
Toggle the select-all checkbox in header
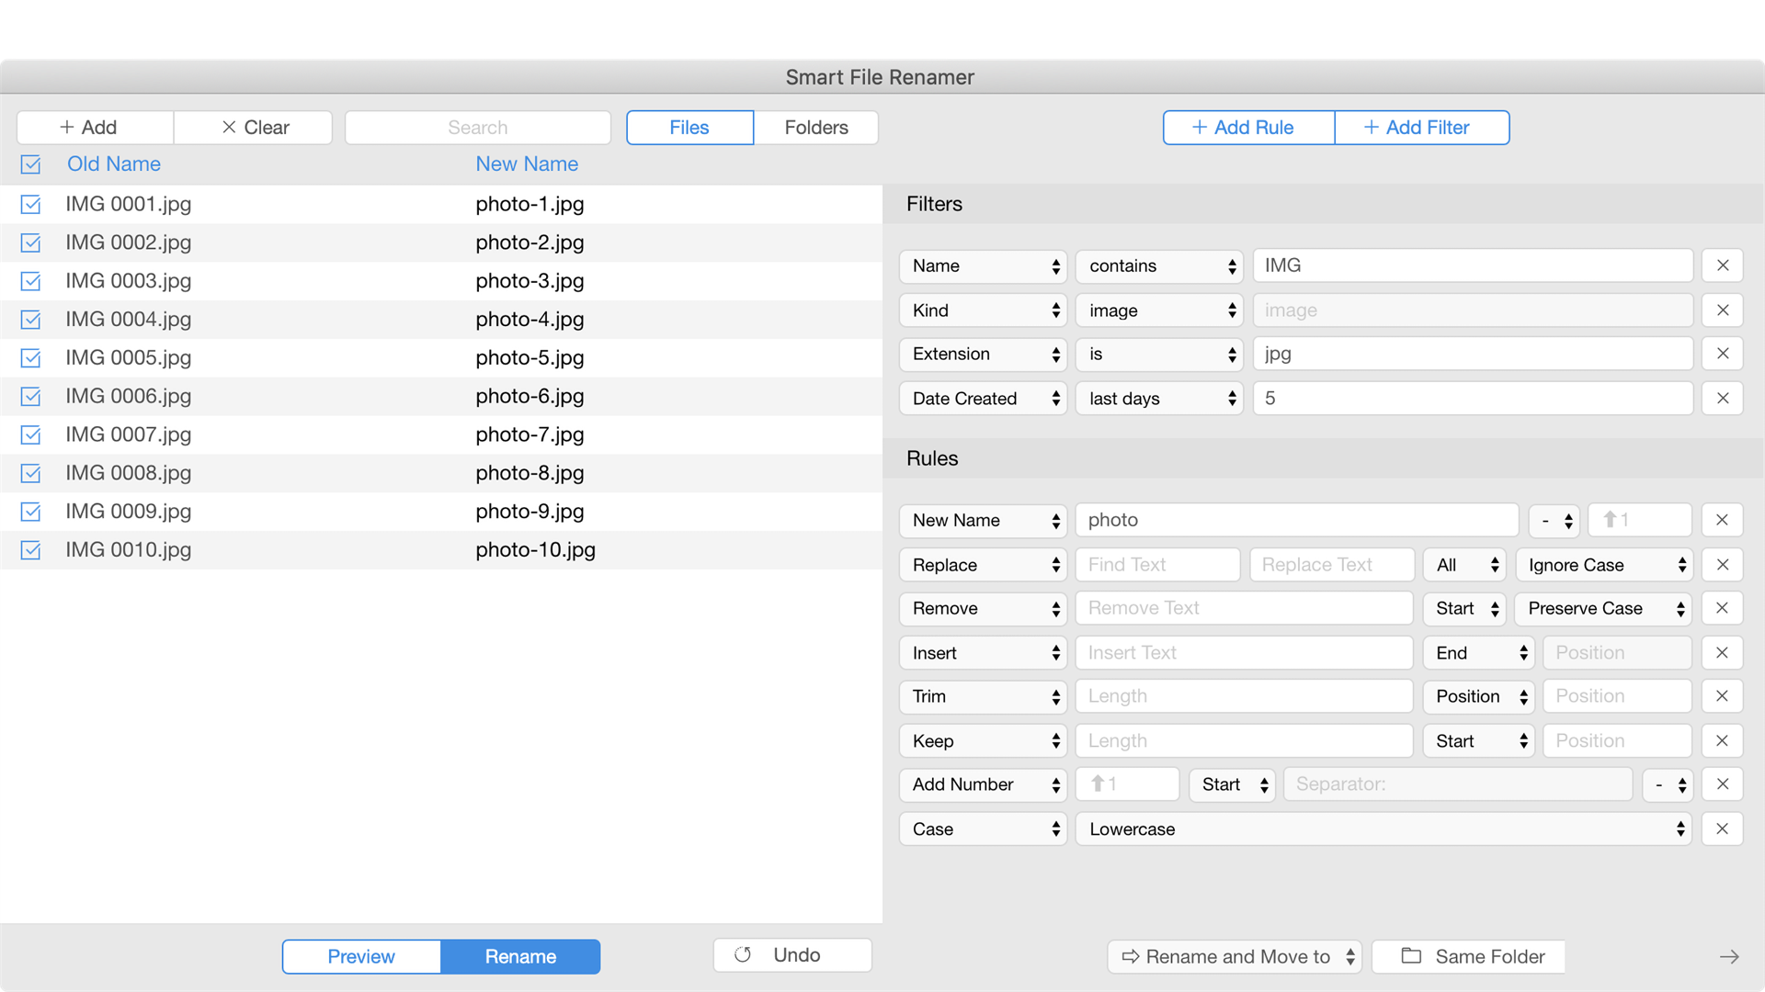pos(30,164)
